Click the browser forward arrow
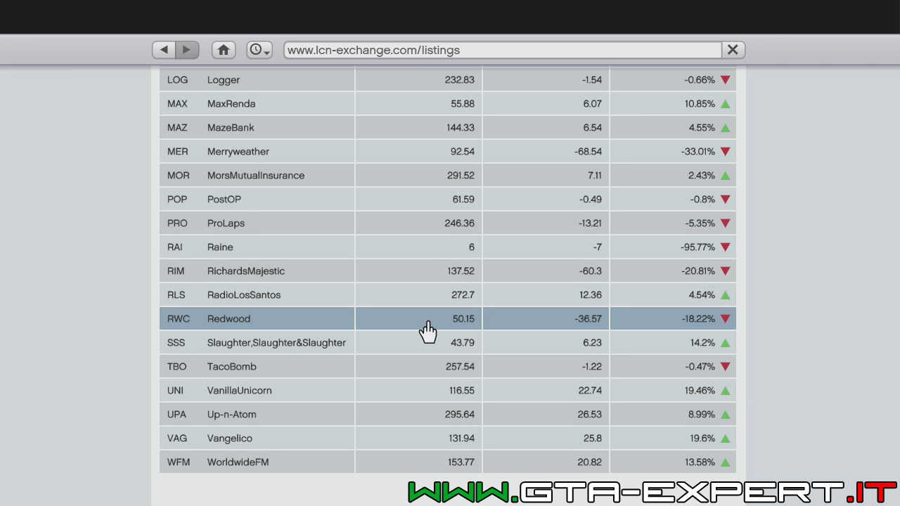Image resolution: width=900 pixels, height=506 pixels. pyautogui.click(x=187, y=50)
